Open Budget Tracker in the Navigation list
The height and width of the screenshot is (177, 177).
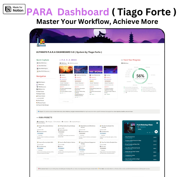point(41,94)
